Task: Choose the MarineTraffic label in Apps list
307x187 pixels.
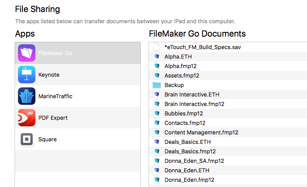Action: click(56, 96)
